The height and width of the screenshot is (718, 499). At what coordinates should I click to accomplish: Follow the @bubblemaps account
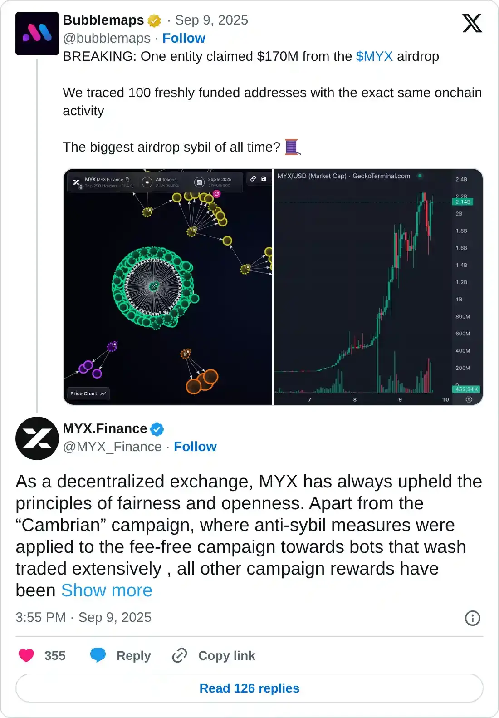click(184, 38)
